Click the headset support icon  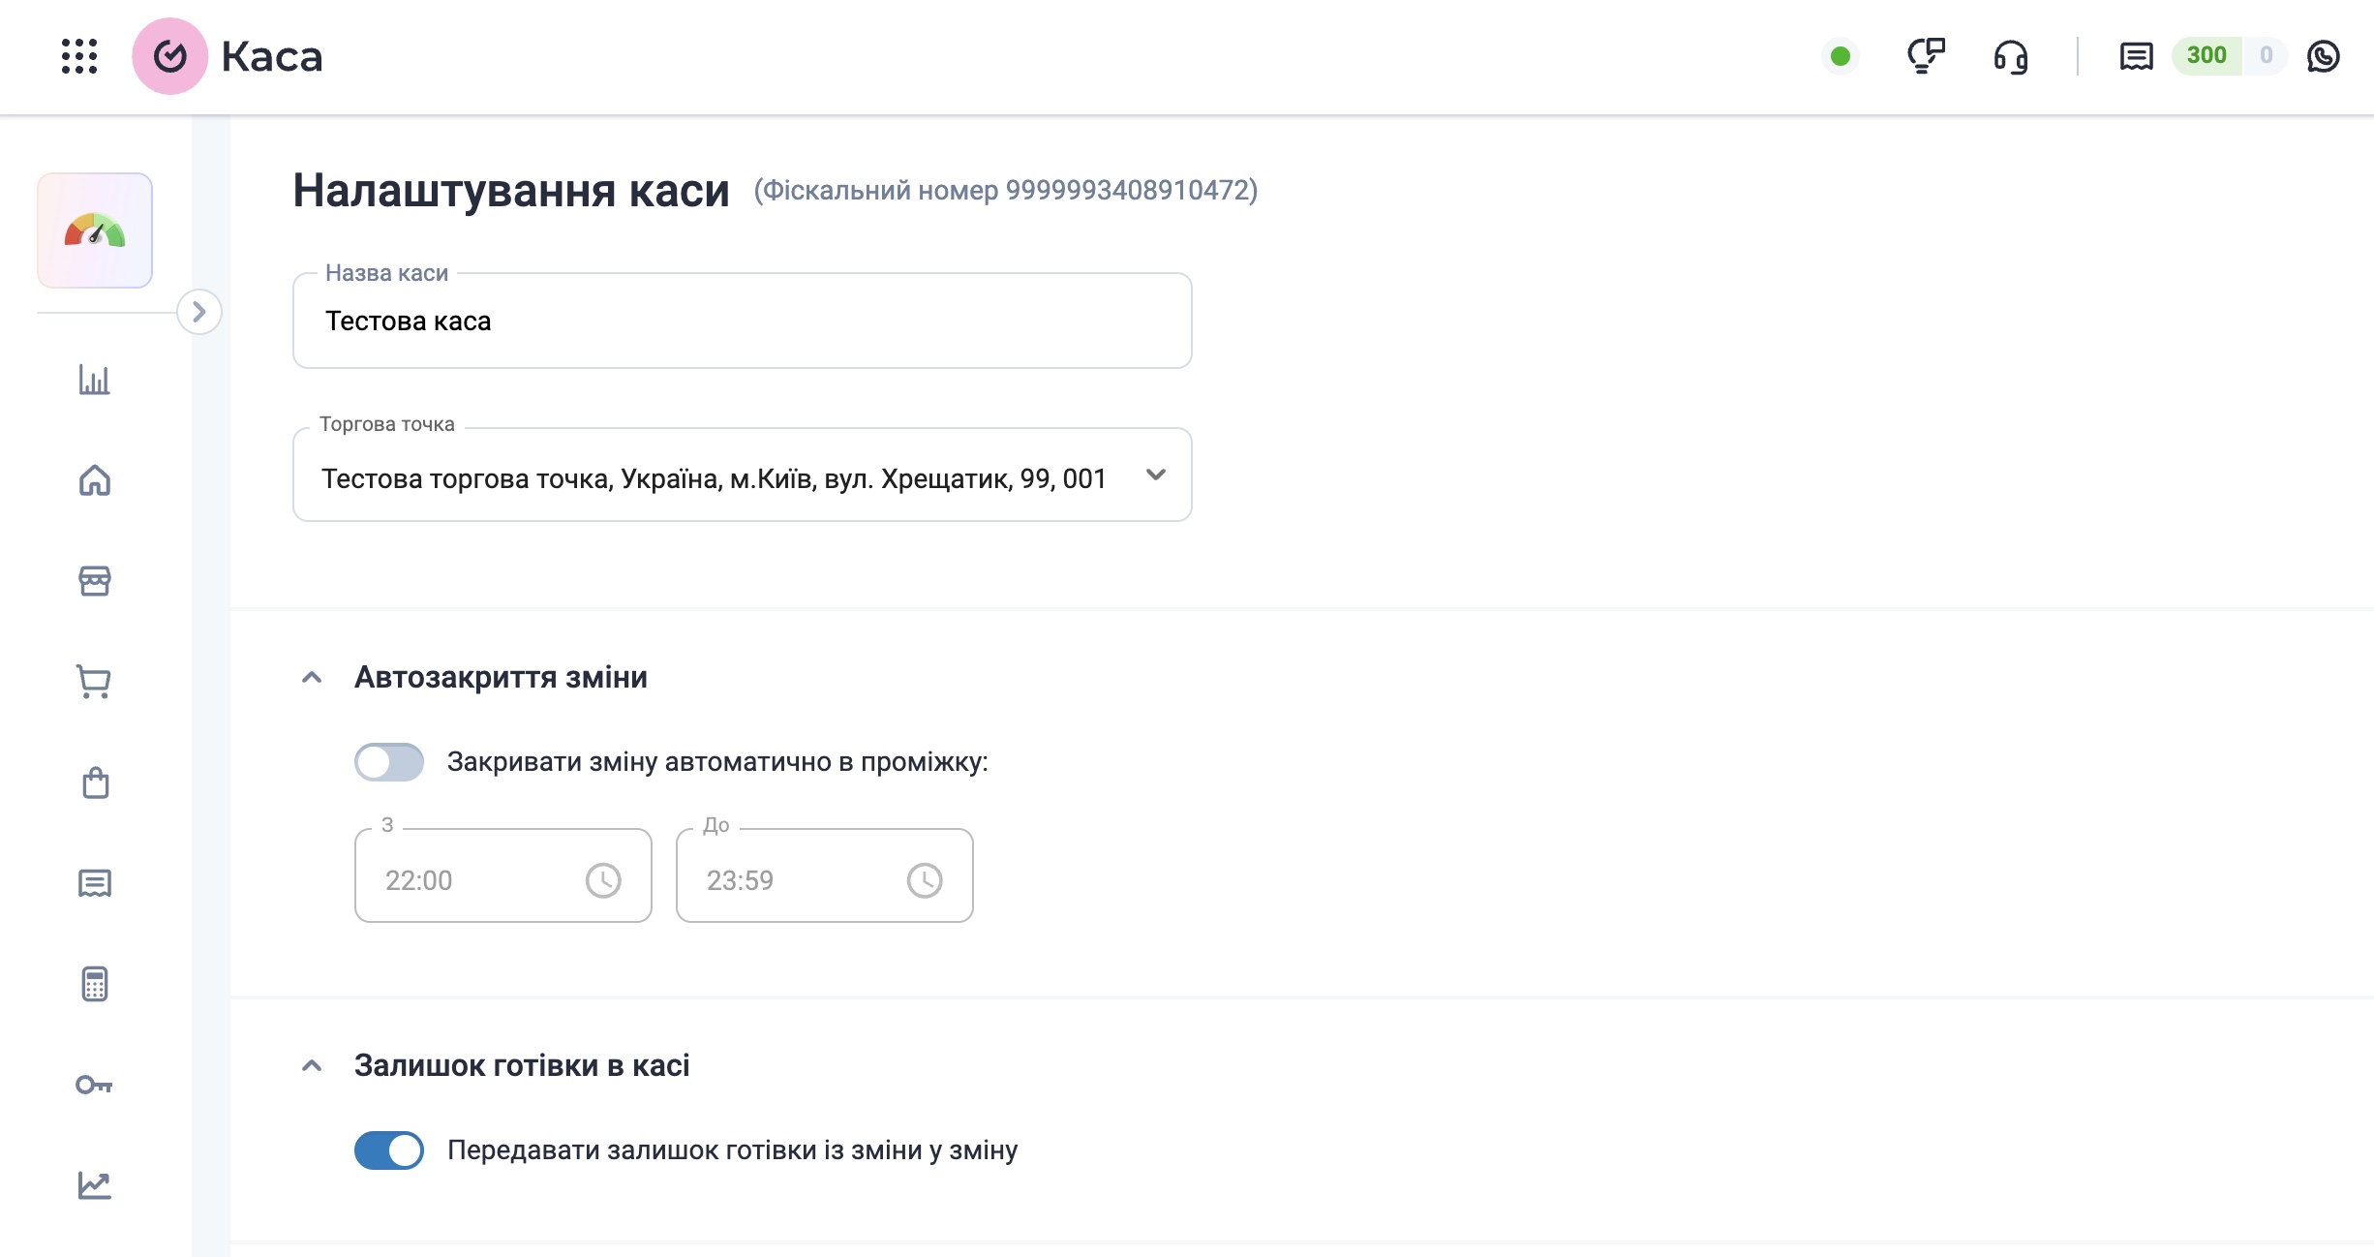pos(2010,56)
